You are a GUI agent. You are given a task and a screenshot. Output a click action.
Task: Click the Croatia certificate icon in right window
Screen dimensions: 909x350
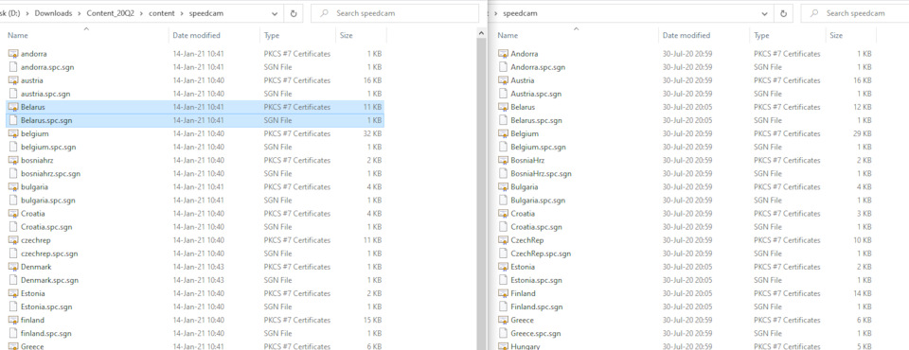(x=503, y=214)
